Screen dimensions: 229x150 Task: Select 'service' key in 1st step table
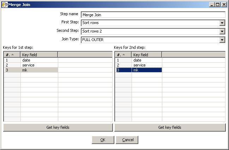pos(39,65)
